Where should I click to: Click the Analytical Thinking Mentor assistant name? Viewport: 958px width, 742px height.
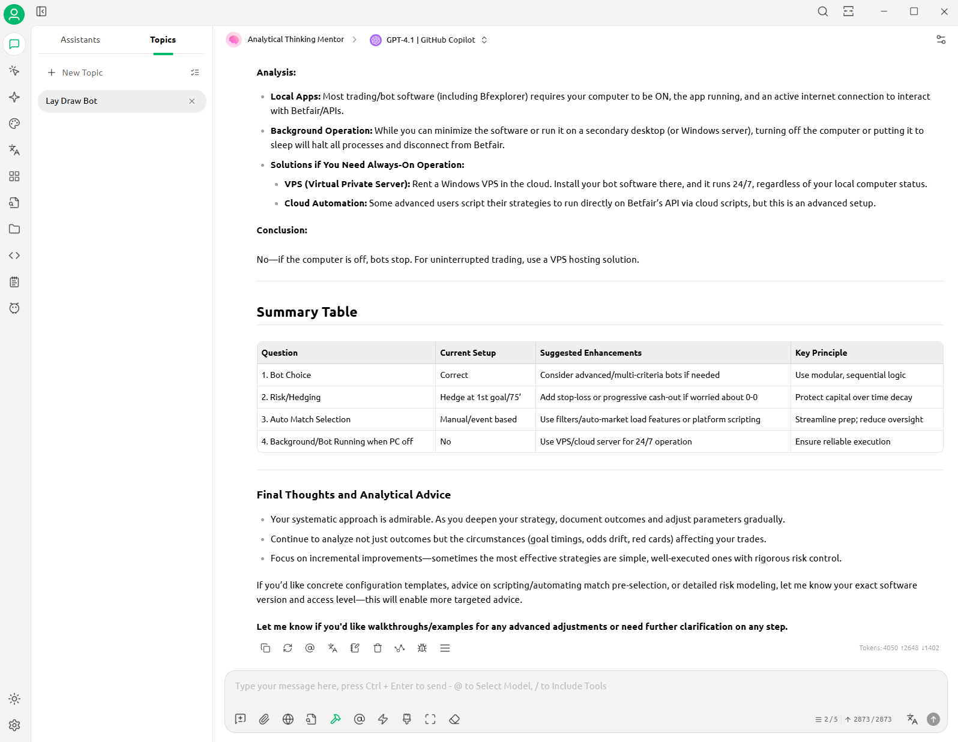(295, 40)
